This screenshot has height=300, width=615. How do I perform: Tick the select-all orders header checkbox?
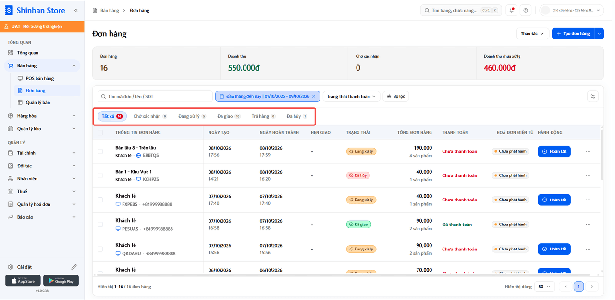coord(100,132)
